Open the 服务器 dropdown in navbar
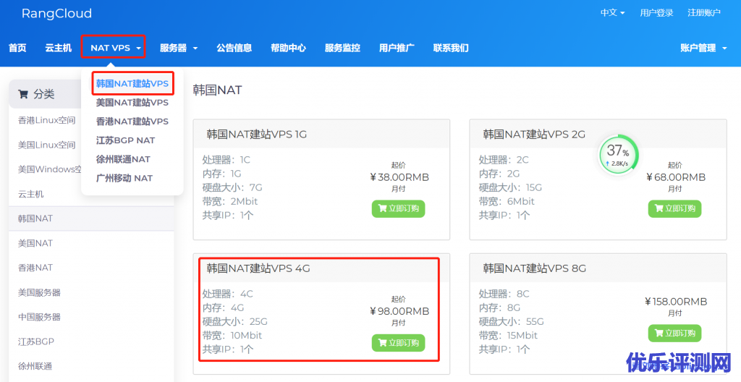Image resolution: width=741 pixels, height=382 pixels. tap(178, 48)
